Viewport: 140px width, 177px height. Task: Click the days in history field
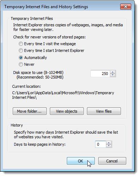coord(100,144)
